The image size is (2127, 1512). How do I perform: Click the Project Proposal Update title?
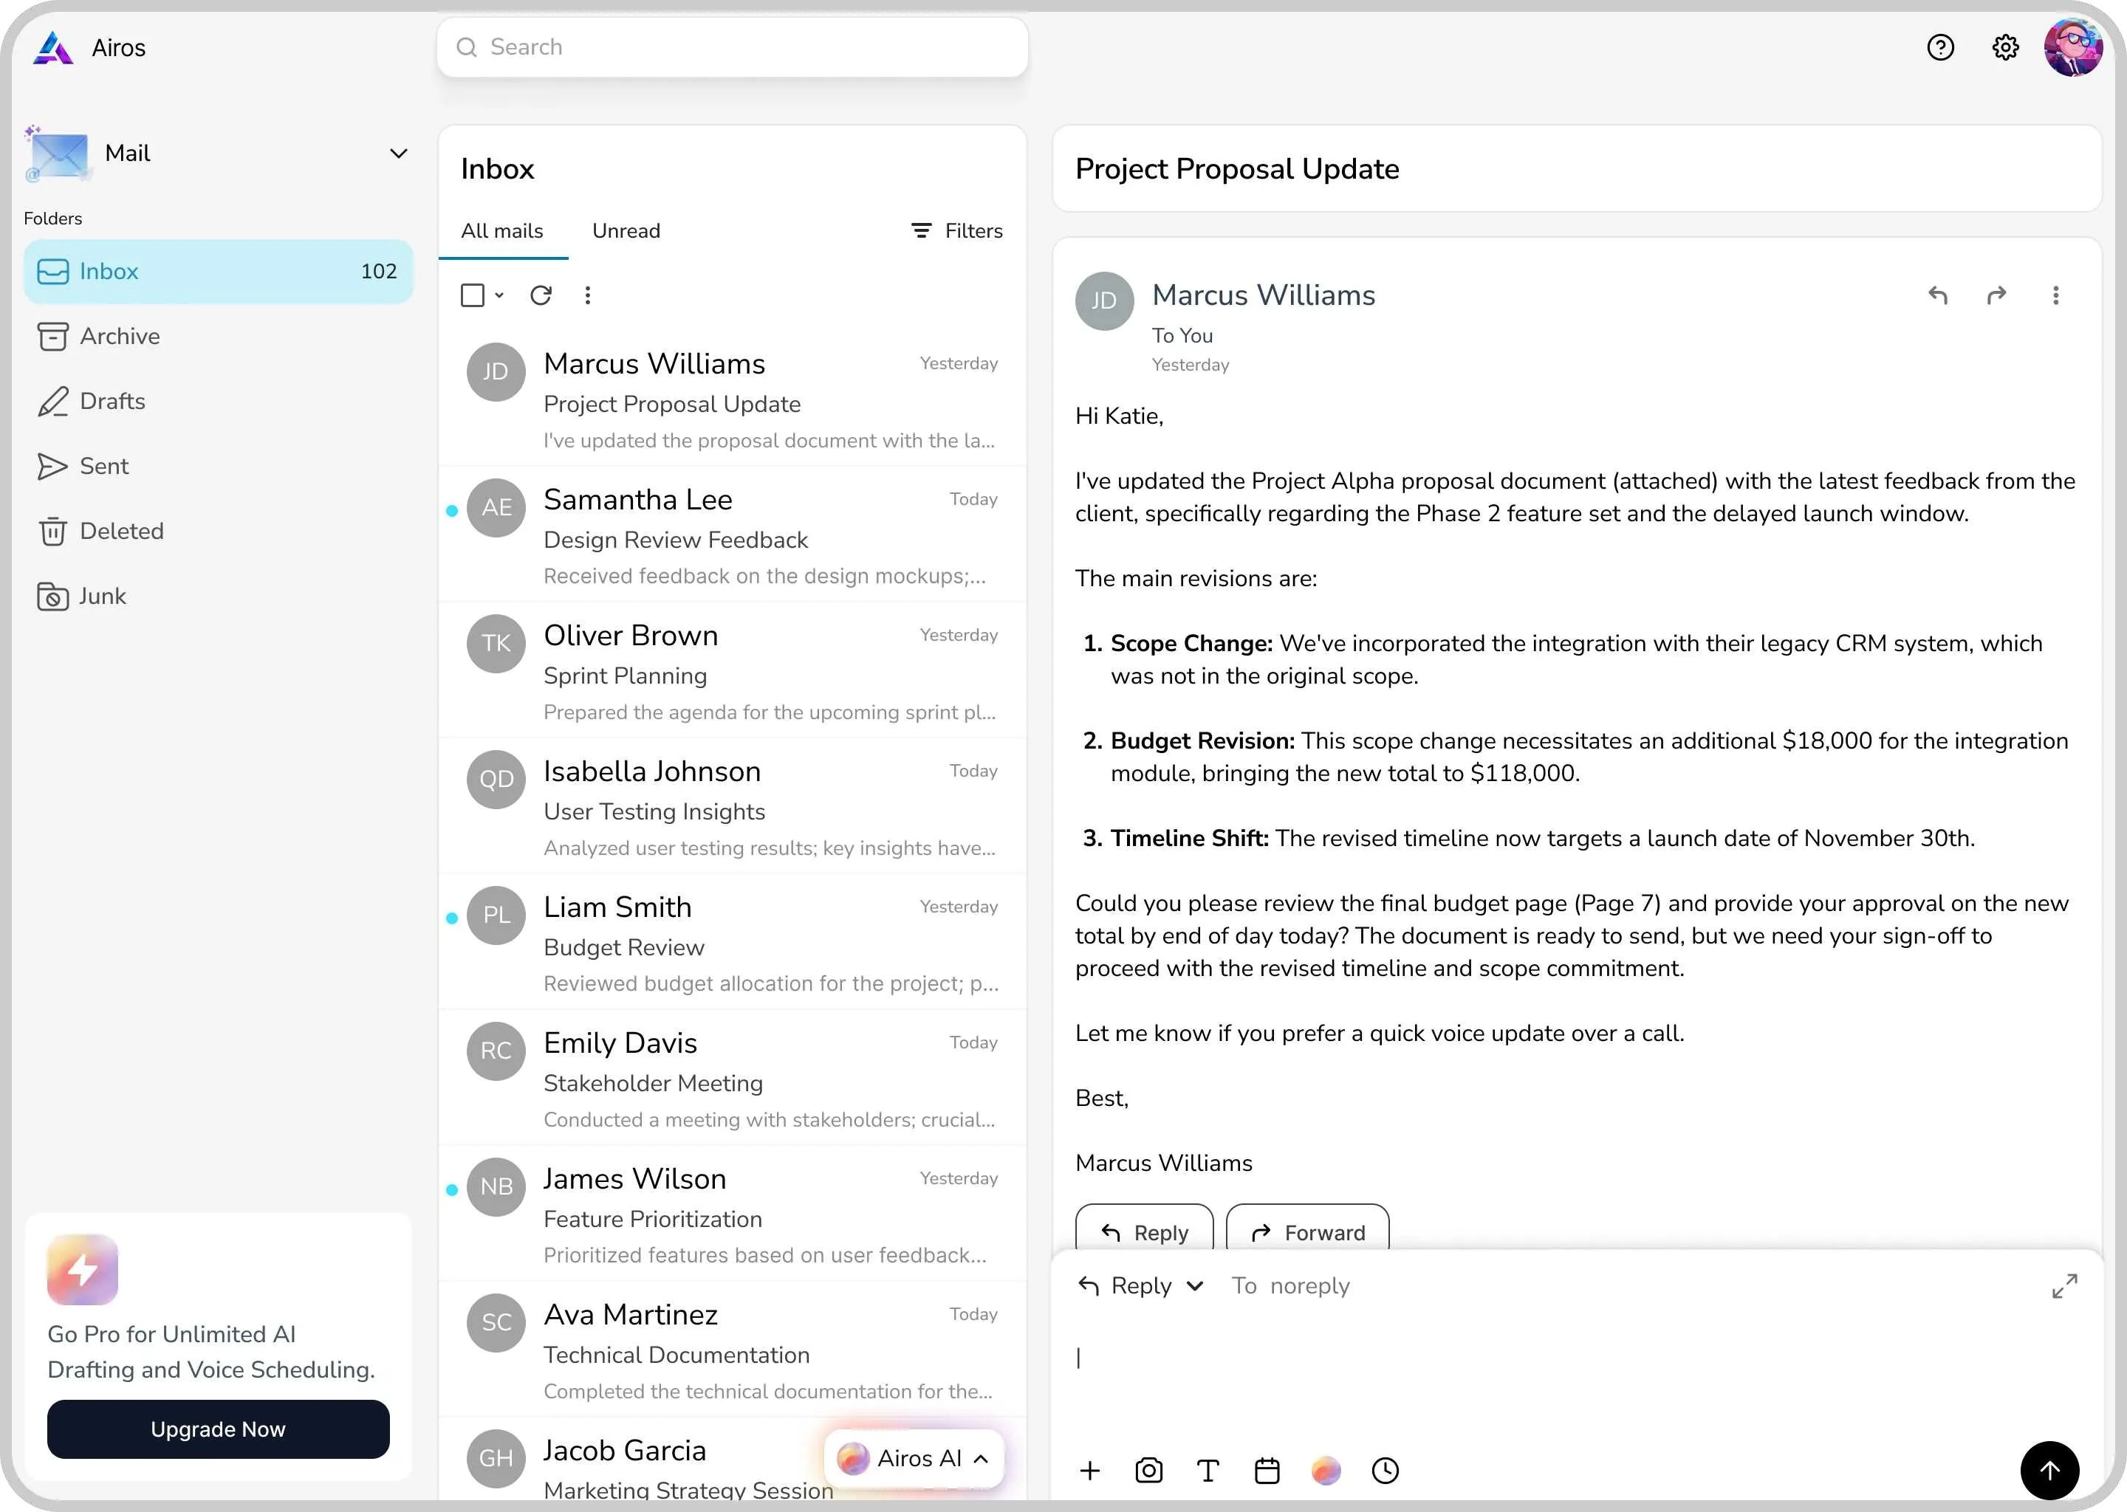tap(1237, 168)
